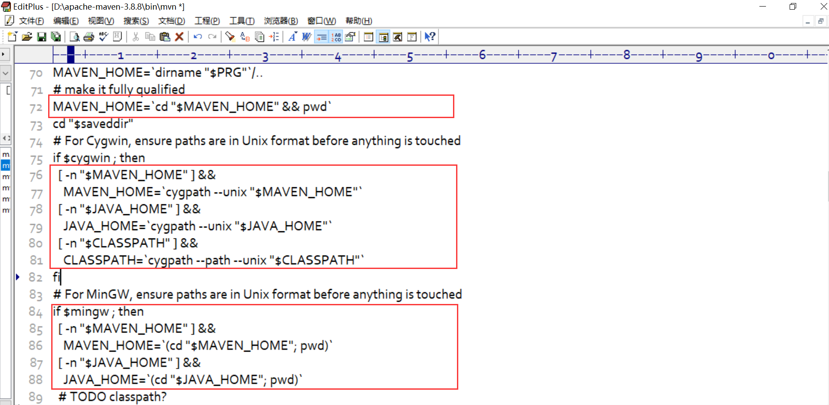Viewport: 829px width, 405px height.
Task: Cut the selection with the scissors icon
Action: click(x=136, y=37)
